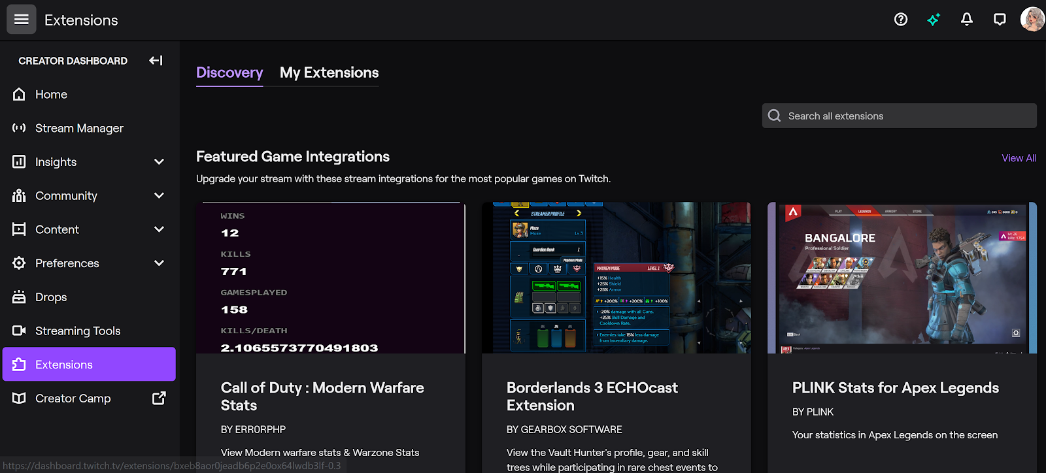Image resolution: width=1046 pixels, height=473 pixels.
Task: Select Extensions in the sidebar
Action: point(89,364)
